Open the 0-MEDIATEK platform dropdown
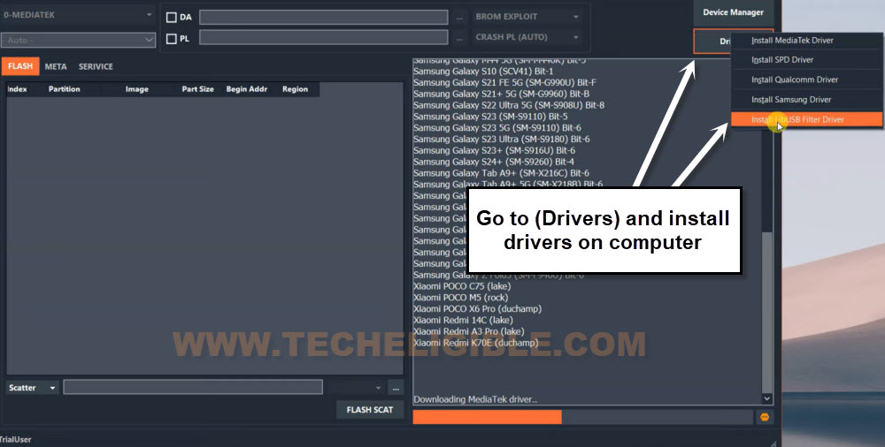The width and height of the screenshot is (885, 447). (x=78, y=15)
